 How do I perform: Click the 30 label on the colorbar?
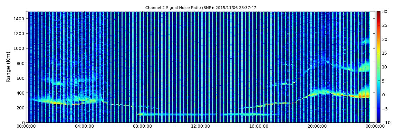[x=385, y=11]
